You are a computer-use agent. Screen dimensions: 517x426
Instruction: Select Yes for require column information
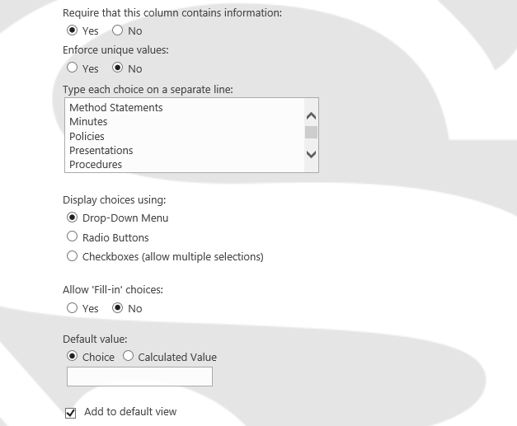coord(73,30)
